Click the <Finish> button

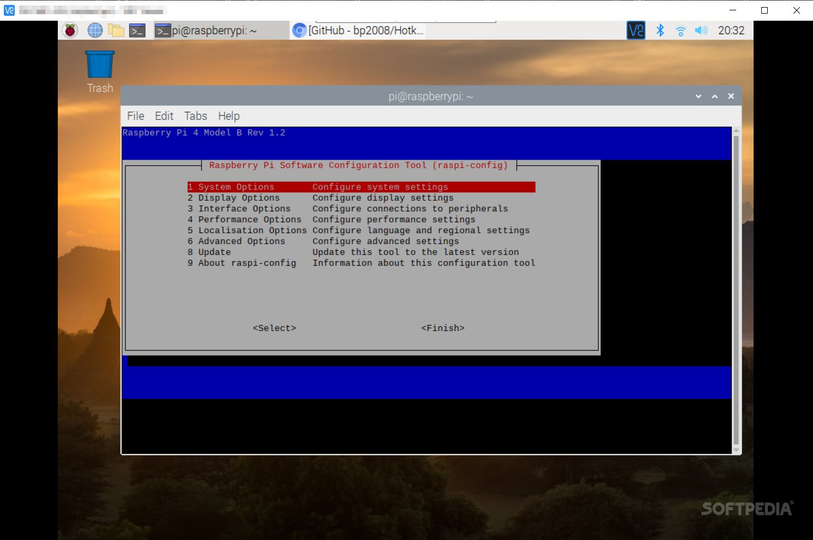[x=443, y=328]
